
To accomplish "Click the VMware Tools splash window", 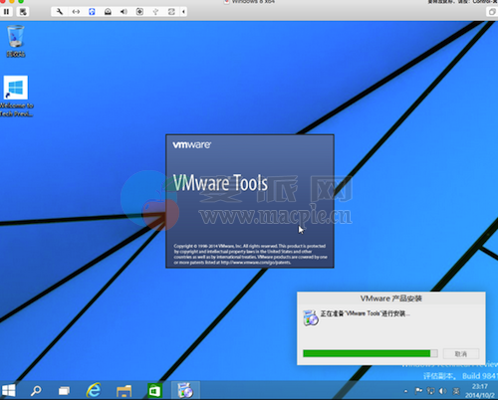I will pyautogui.click(x=250, y=201).
